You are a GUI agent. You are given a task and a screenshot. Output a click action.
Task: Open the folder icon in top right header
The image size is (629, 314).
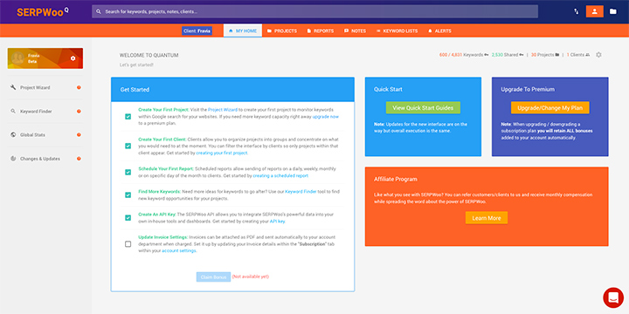click(613, 11)
